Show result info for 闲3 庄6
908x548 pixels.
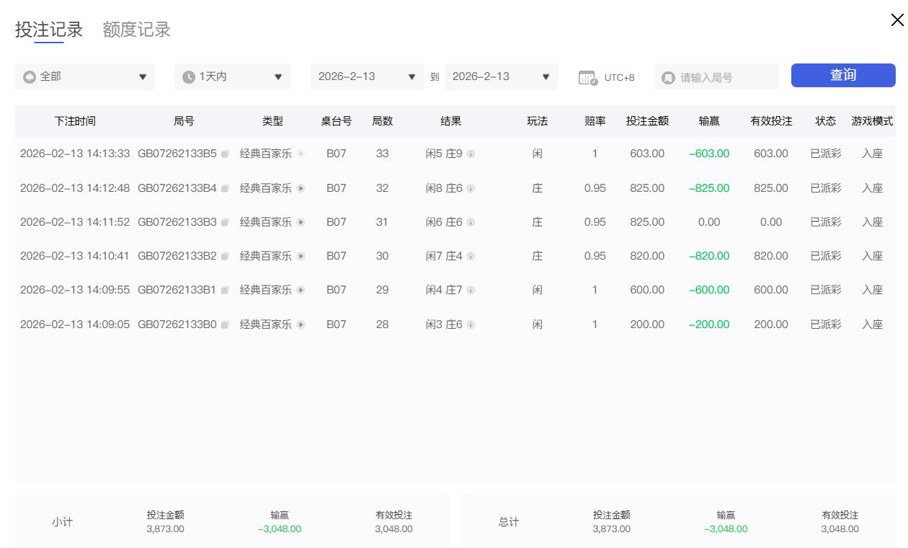[x=471, y=325]
